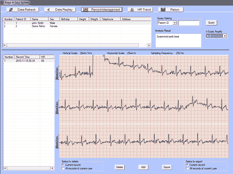Click the Sex column header
233x174 pixels.
[x=54, y=19]
